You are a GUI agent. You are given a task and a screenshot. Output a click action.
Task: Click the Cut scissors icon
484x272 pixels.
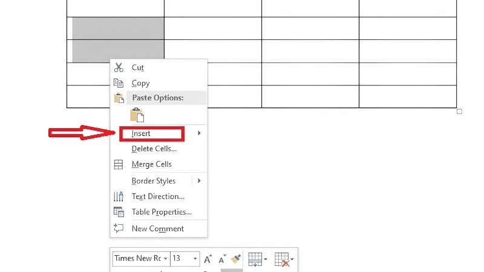[119, 67]
